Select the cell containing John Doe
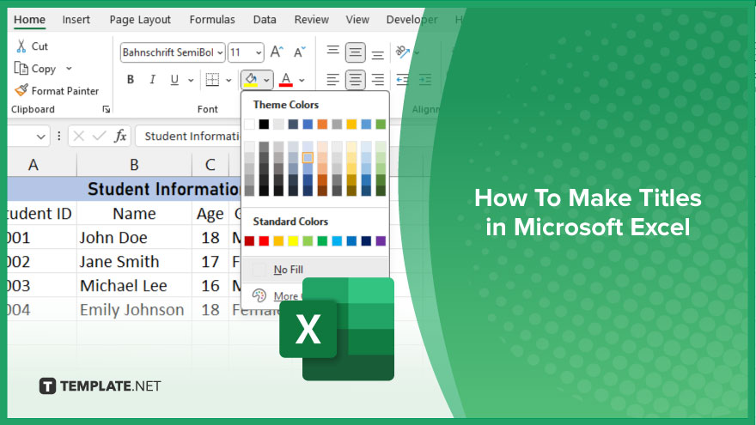Screen dimensions: 756x425 tap(134, 238)
